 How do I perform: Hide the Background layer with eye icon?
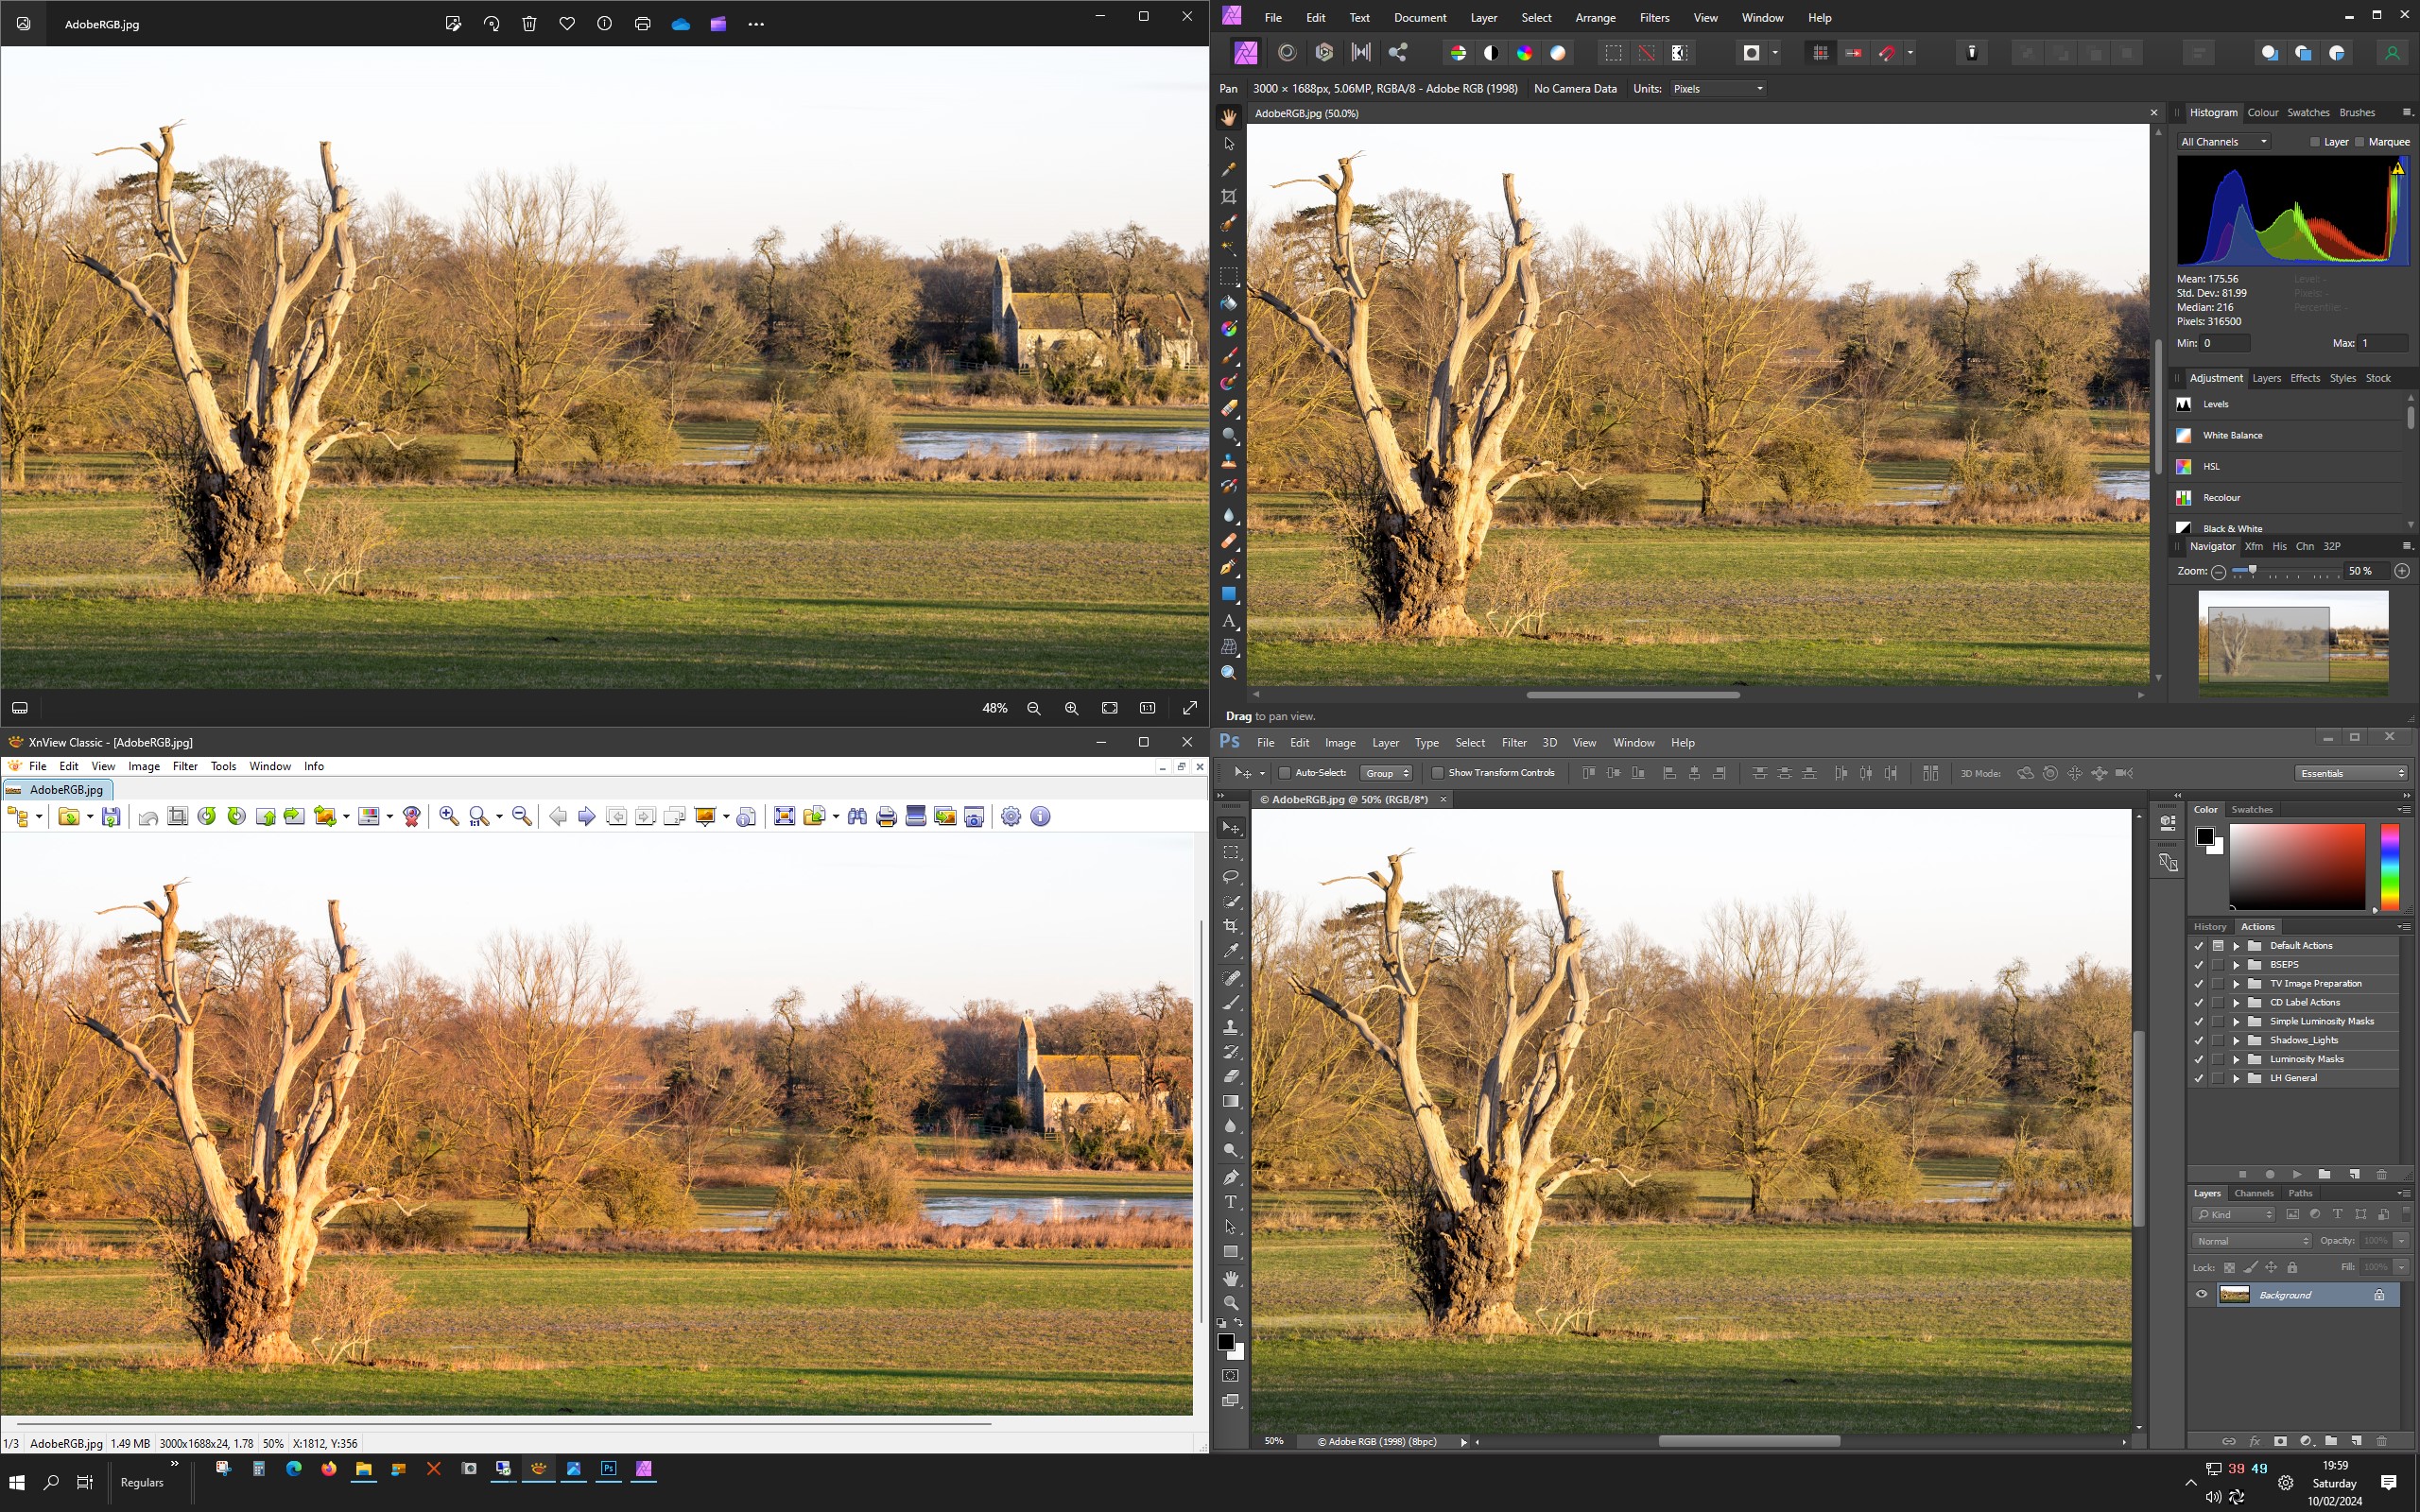[2201, 1295]
